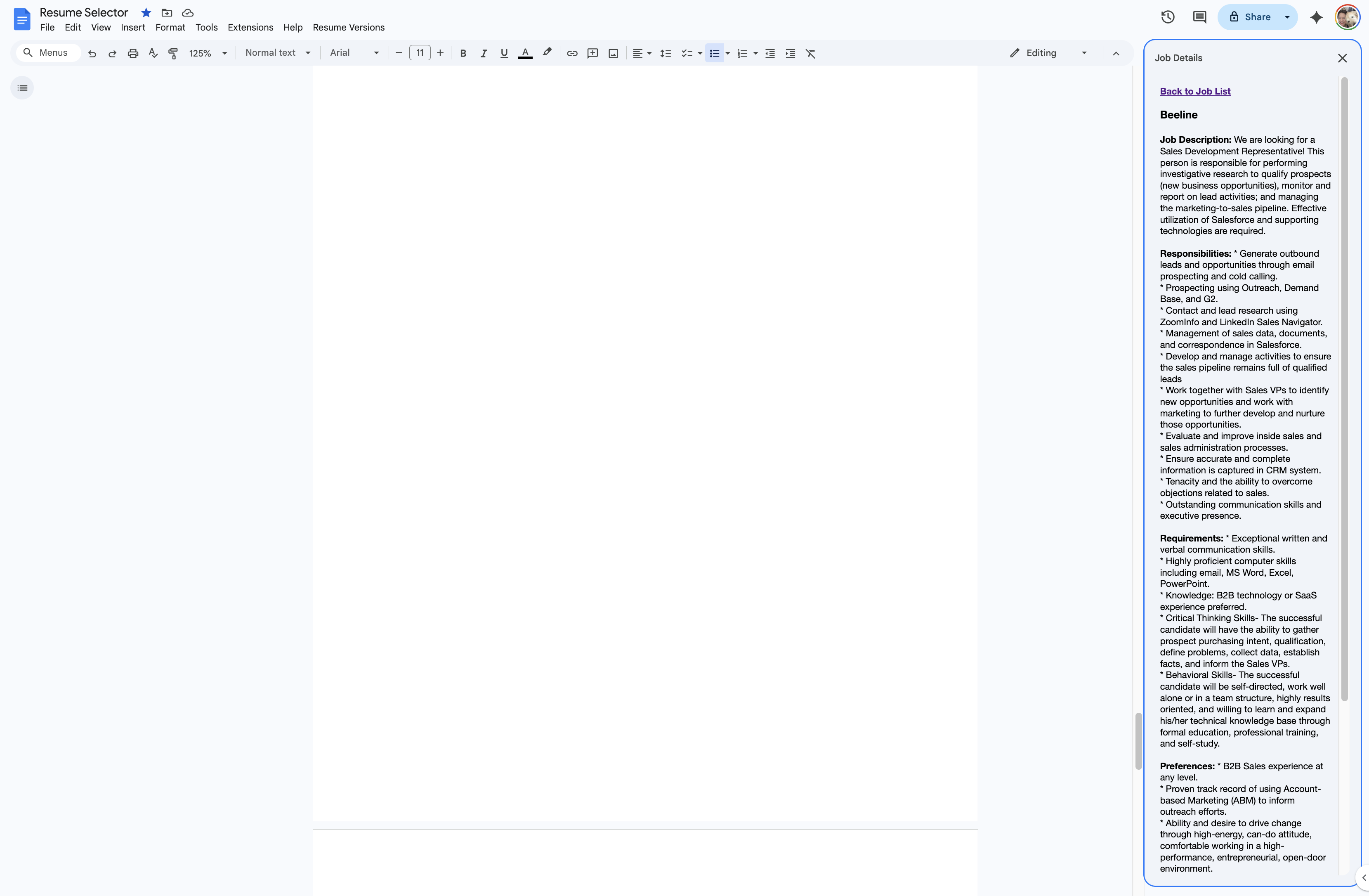Screen dimensions: 1369x896
Task: Toggle bold formatting
Action: [x=463, y=54]
